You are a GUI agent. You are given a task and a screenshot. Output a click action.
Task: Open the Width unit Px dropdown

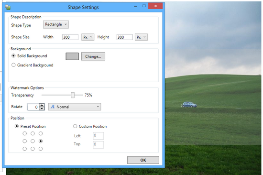(x=88, y=37)
